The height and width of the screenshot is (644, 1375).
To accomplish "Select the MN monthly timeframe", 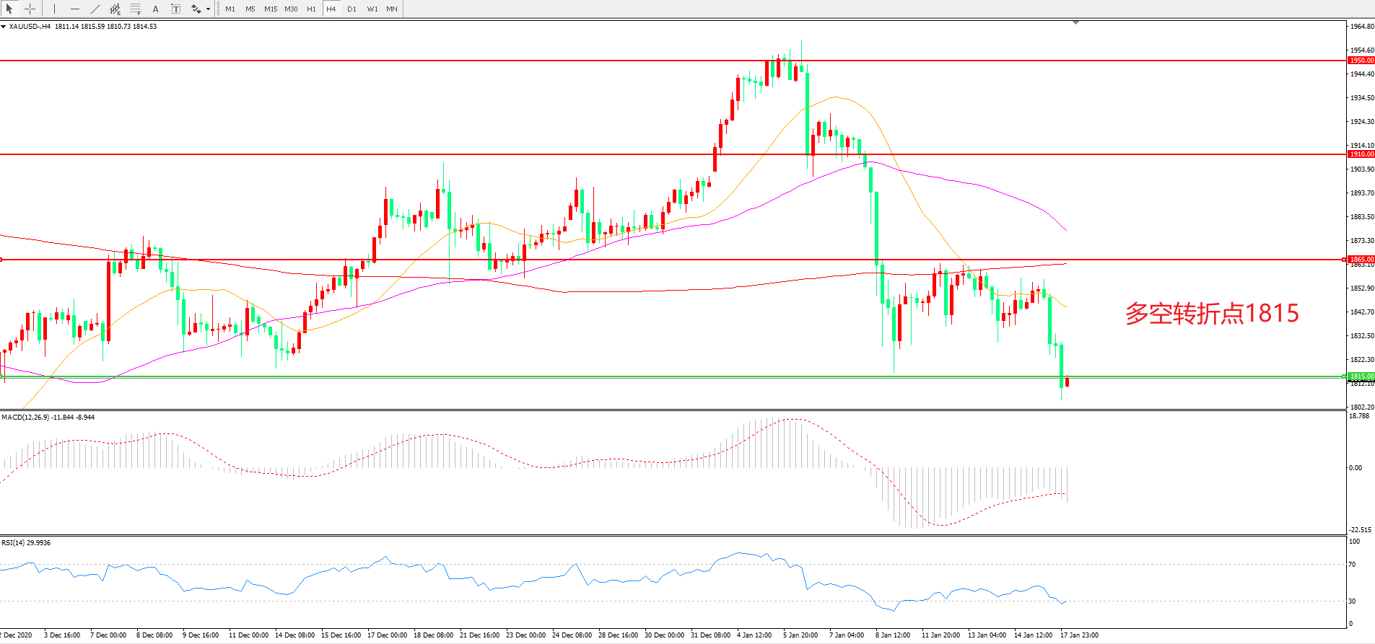I will coord(392,9).
